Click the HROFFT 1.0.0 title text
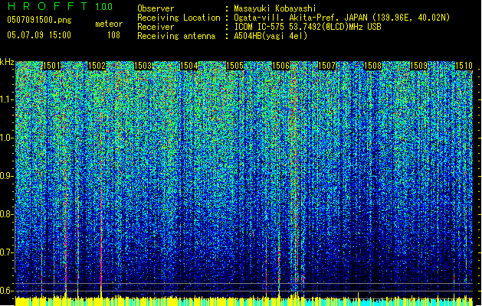Screen dimensions: 482x306 pyautogui.click(x=60, y=6)
